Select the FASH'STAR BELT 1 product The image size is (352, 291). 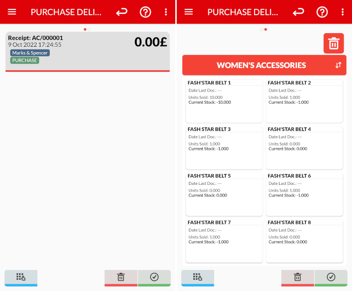click(224, 101)
